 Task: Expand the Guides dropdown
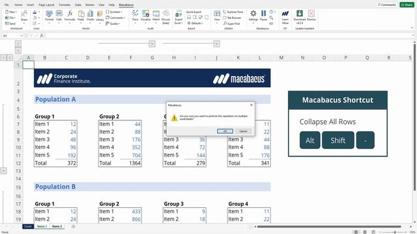[x=113, y=23]
